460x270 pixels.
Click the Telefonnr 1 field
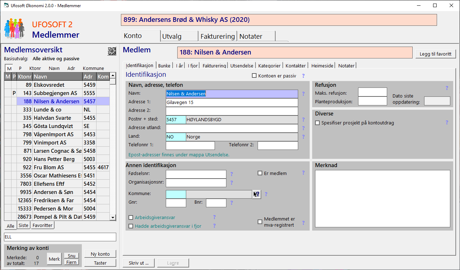coord(190,145)
